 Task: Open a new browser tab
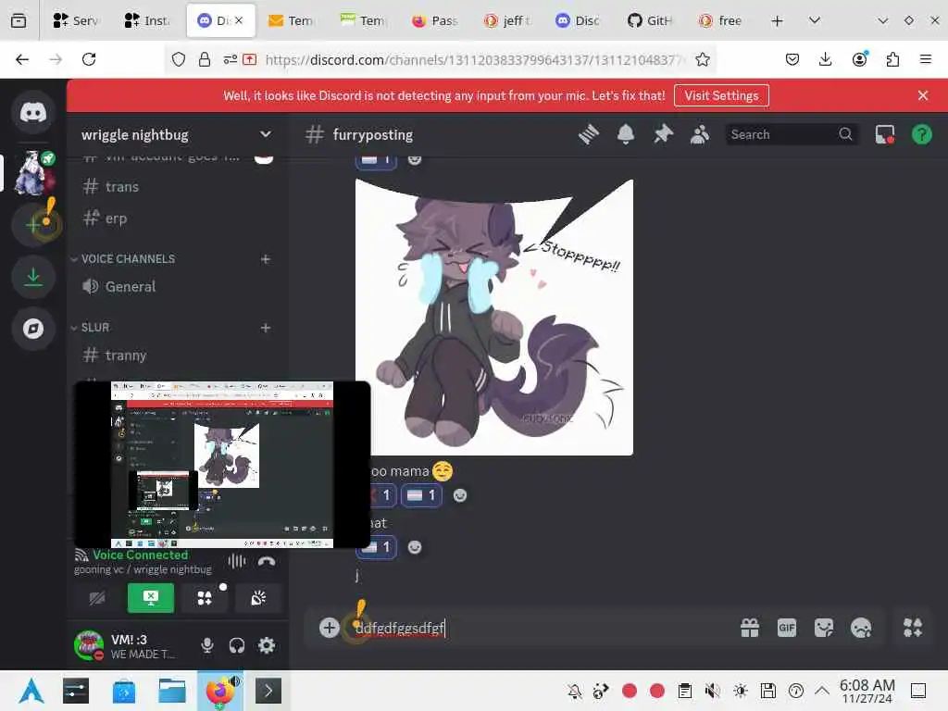pos(777,20)
